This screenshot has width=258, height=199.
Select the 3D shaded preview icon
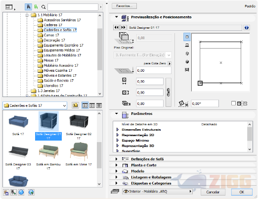187,61
